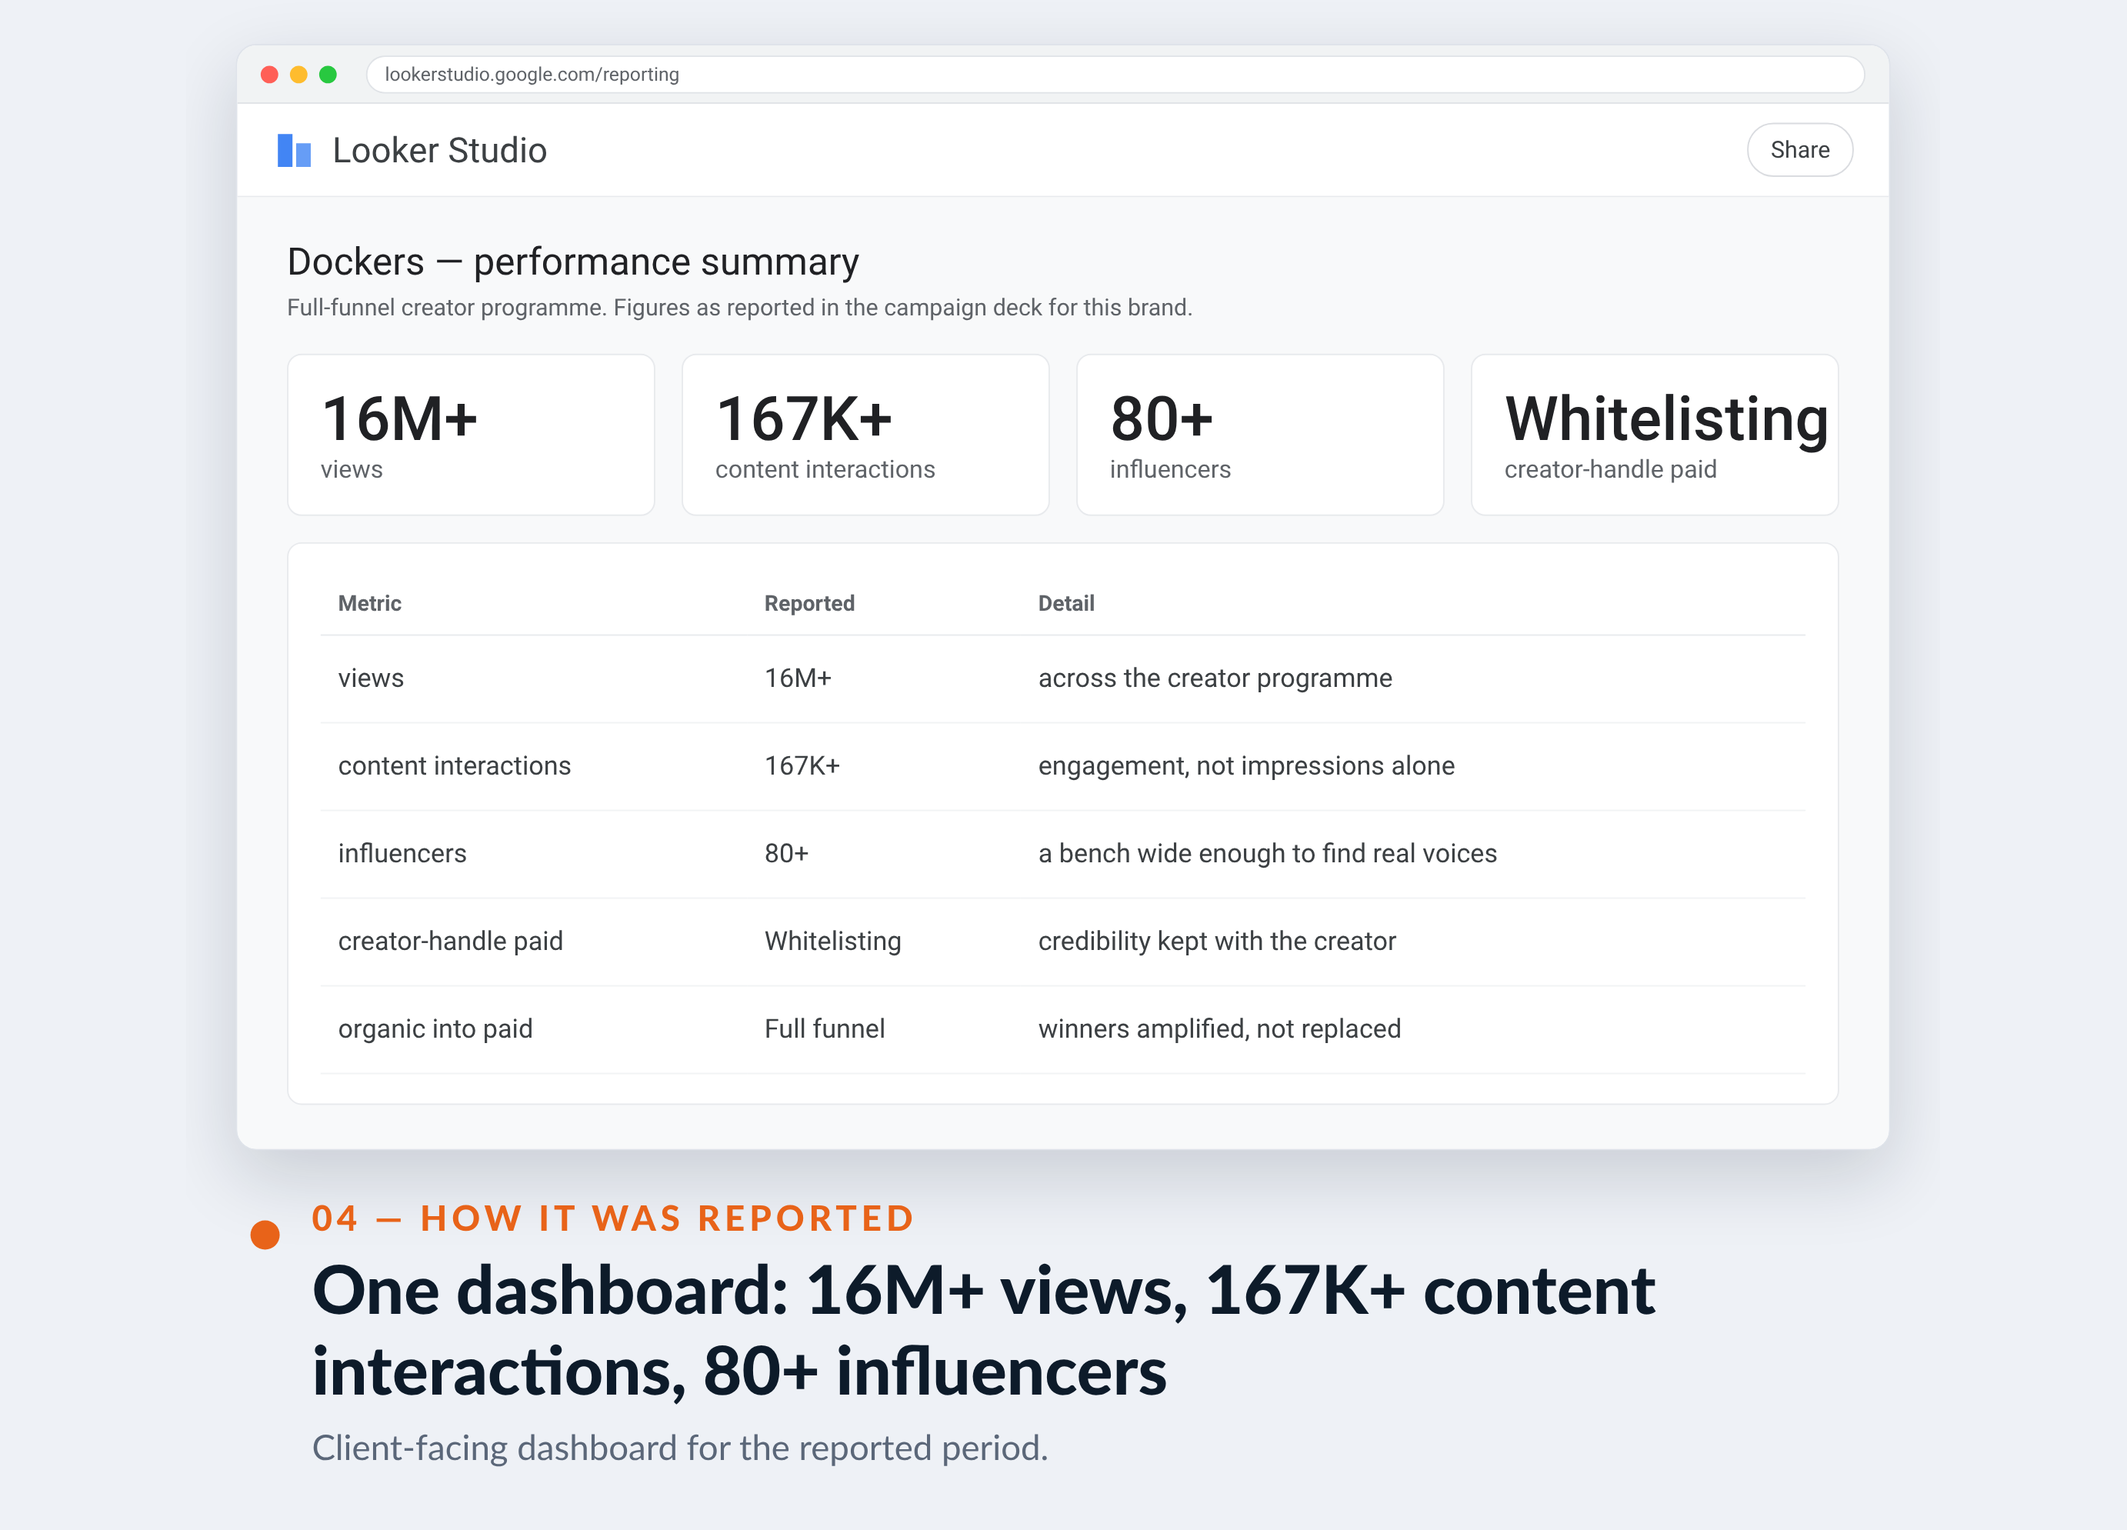The height and width of the screenshot is (1530, 2127).
Task: Select the 167K+ content interactions scorecard
Action: pyautogui.click(x=865, y=435)
